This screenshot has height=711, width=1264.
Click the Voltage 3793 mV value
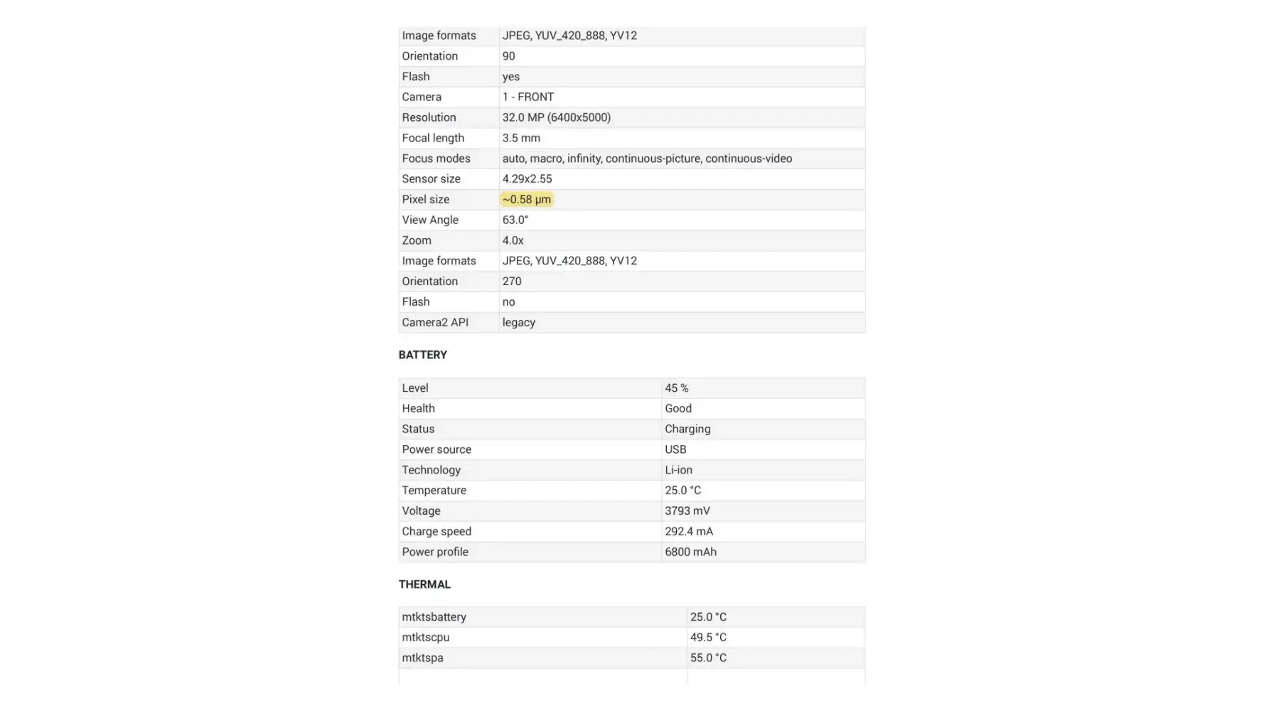tap(687, 511)
